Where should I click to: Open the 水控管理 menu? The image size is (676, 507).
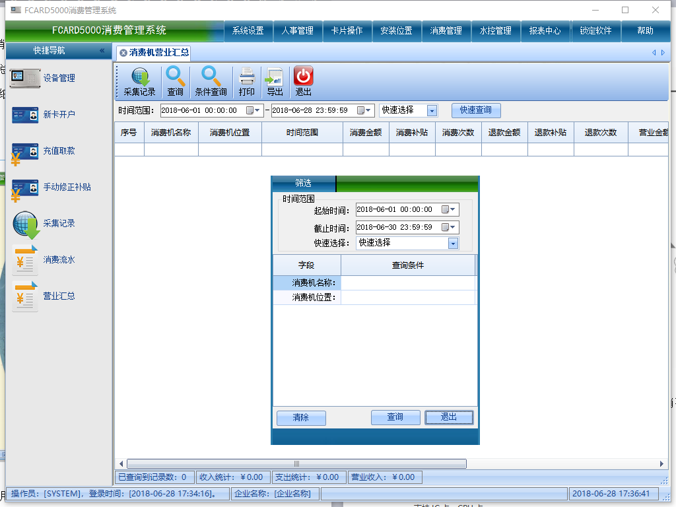496,30
